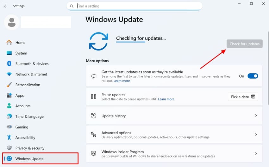
Task: Click the Apps icon in sidebar
Action: (9, 95)
